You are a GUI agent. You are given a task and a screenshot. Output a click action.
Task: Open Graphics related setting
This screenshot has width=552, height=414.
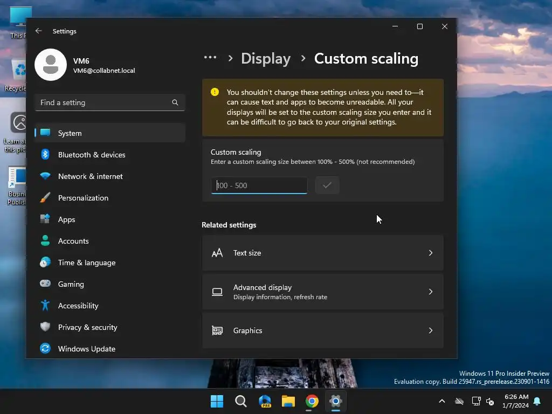point(323,330)
